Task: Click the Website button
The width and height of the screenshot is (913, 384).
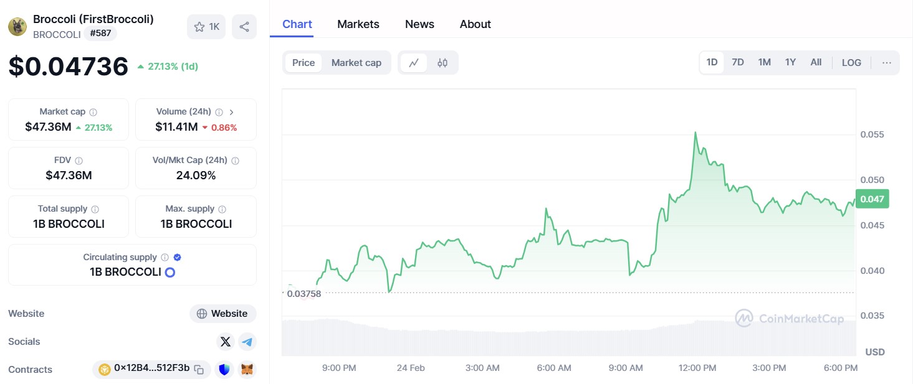Action: pyautogui.click(x=223, y=314)
